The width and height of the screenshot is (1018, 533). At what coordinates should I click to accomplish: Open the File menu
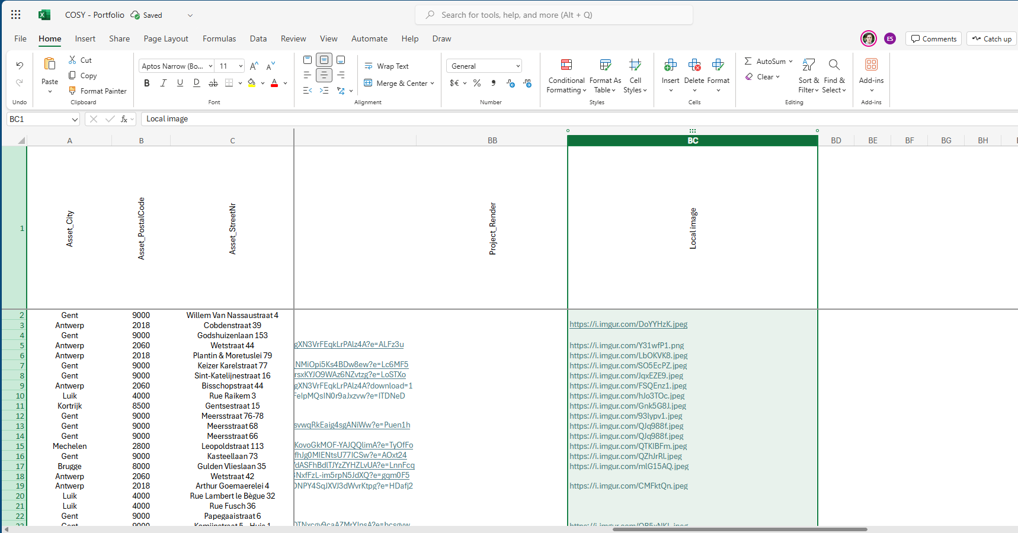[21, 38]
